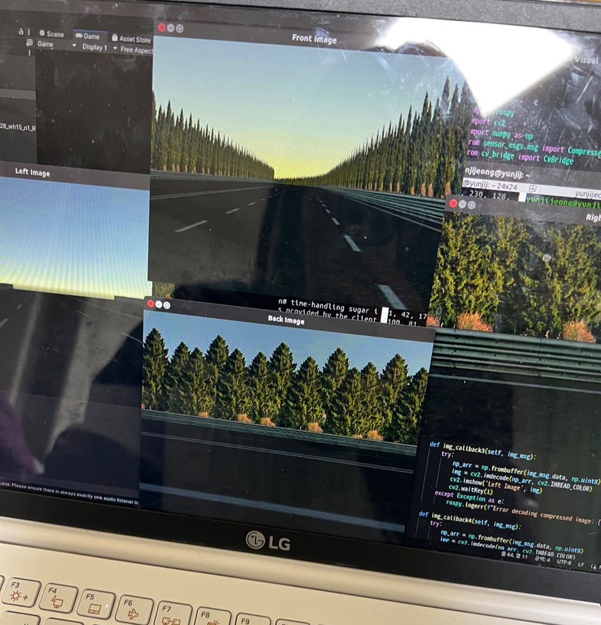Close the Right Image window
This screenshot has height=625, width=601.
click(x=453, y=204)
